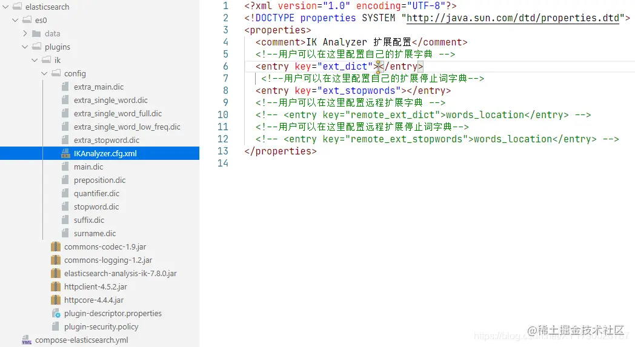Click the extra_single_word.dic file icon
The image size is (635, 347).
tap(65, 100)
